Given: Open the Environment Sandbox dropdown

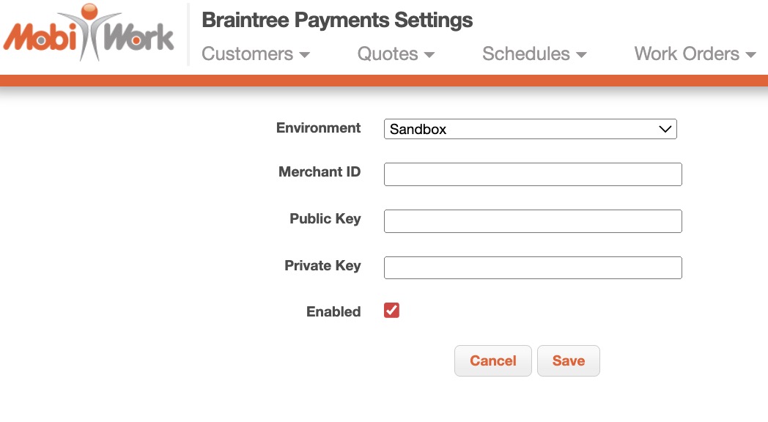Looking at the screenshot, I should coord(529,129).
